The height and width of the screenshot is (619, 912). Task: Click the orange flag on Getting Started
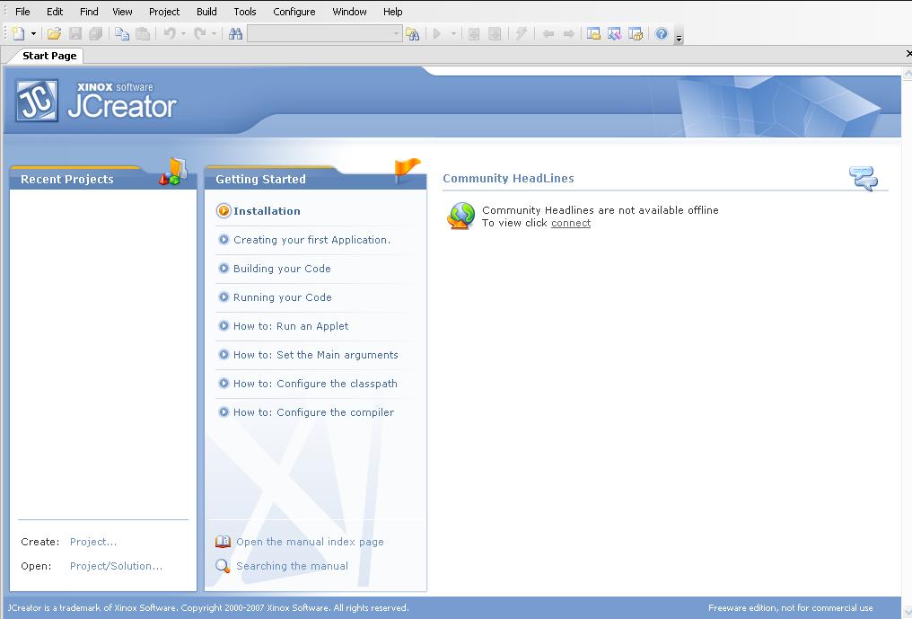[x=407, y=170]
